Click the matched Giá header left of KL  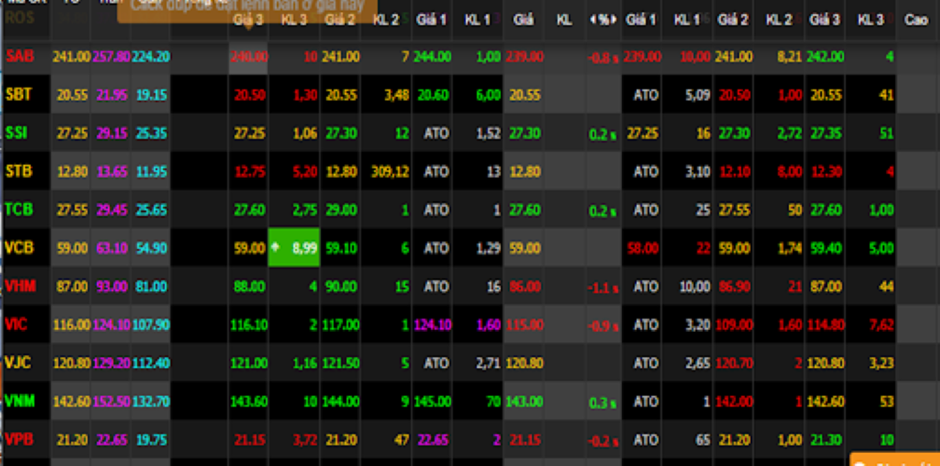coord(523,20)
